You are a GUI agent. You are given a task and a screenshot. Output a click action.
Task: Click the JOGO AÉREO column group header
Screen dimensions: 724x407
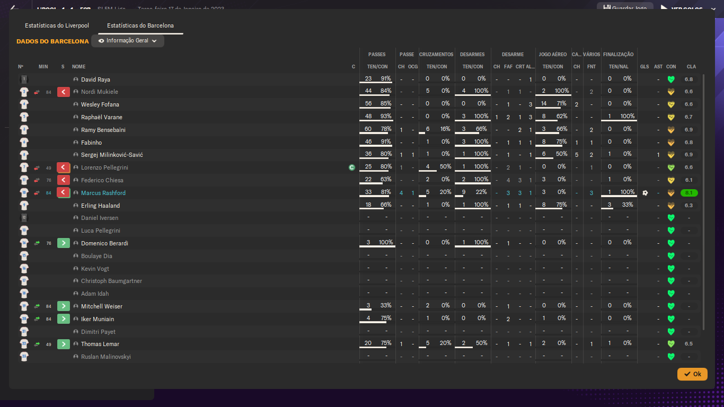pos(553,55)
